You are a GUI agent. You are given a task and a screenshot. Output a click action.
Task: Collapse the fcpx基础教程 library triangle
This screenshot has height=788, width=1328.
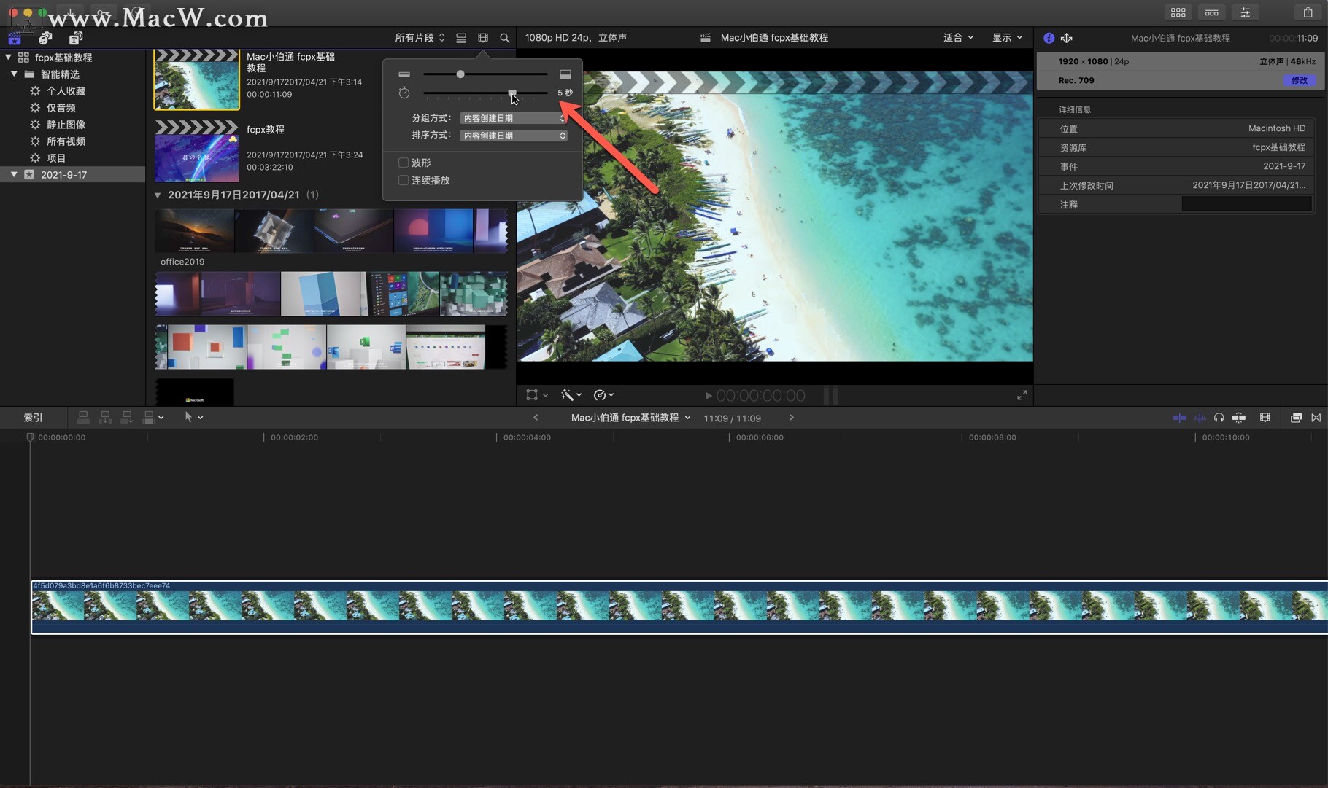[8, 57]
